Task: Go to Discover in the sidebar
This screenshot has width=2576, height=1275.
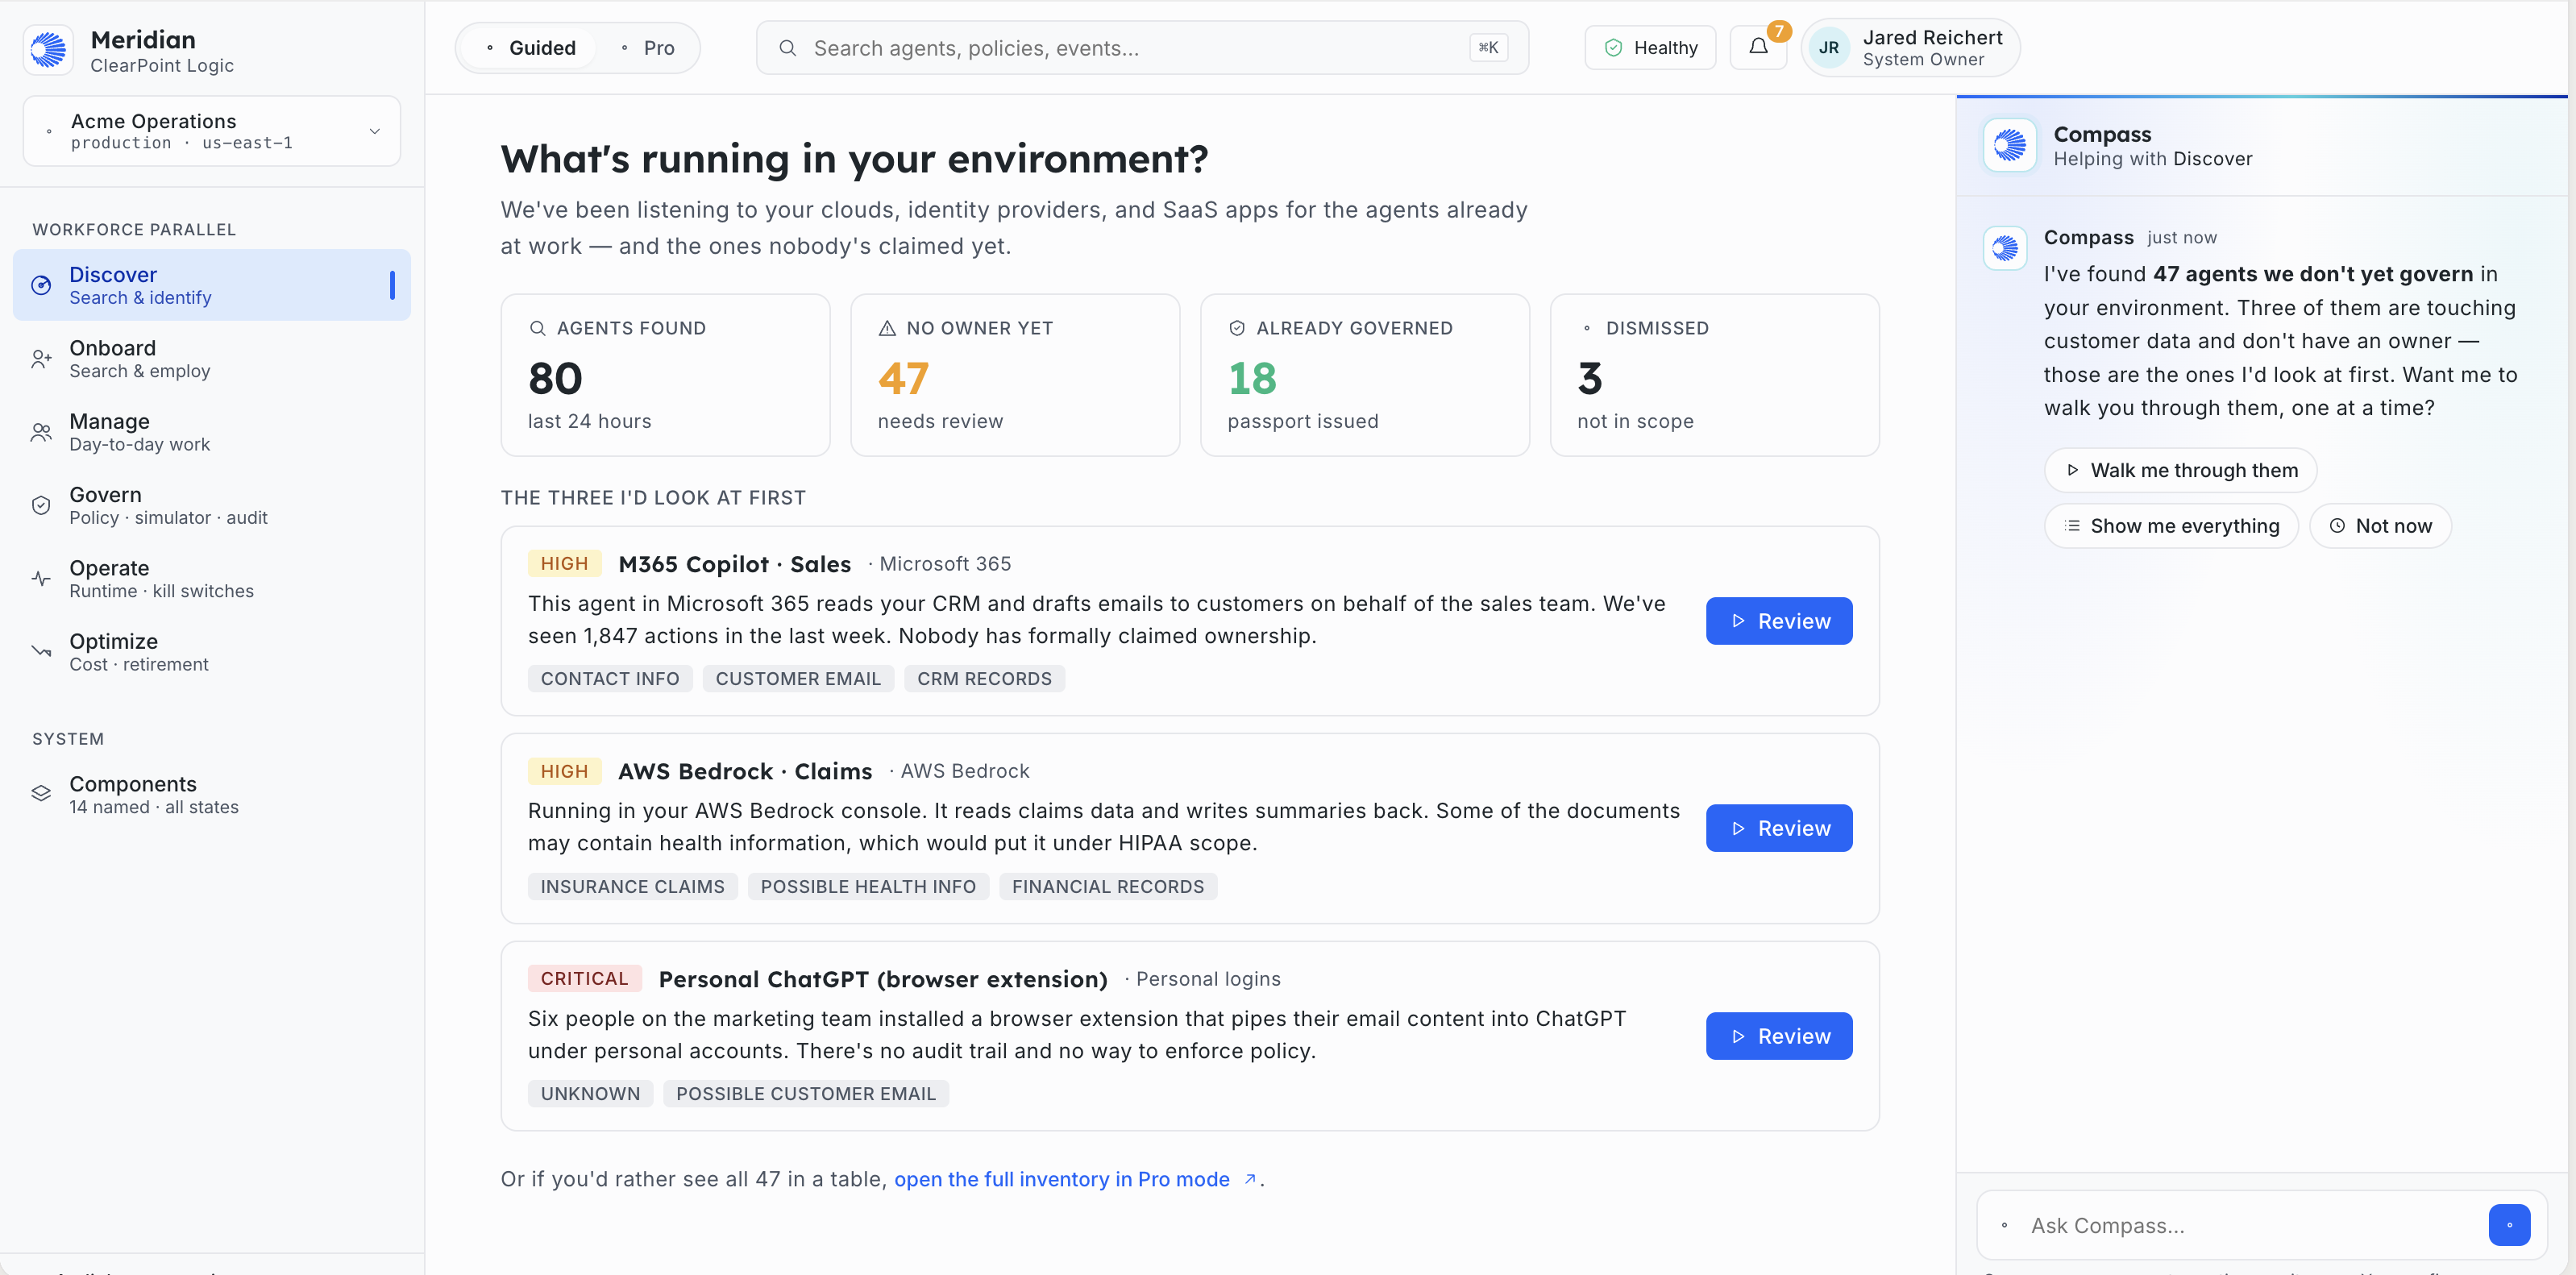Action: click(x=212, y=285)
